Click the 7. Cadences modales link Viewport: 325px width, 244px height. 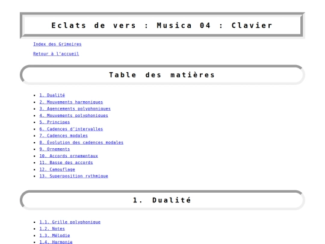[63, 136]
